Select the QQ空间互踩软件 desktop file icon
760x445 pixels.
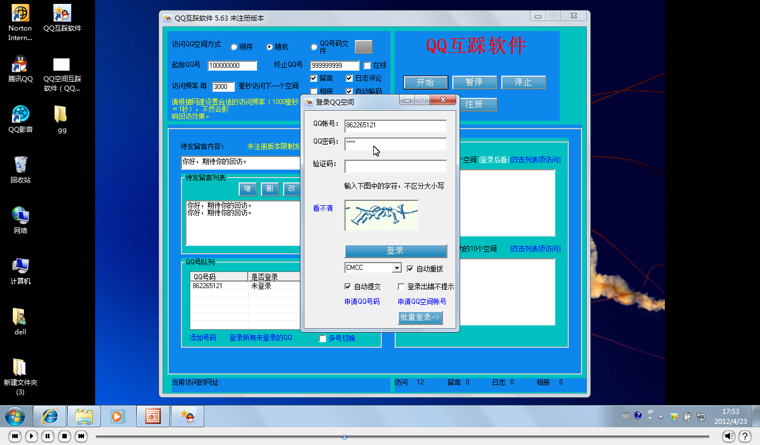[x=62, y=74]
